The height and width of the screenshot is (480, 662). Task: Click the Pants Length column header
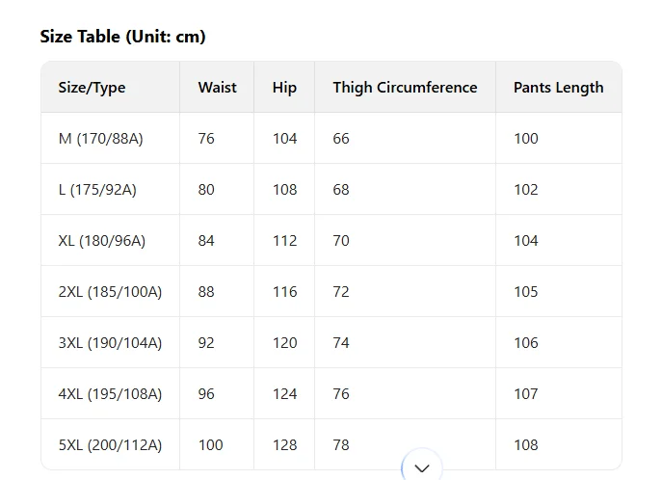tap(558, 88)
